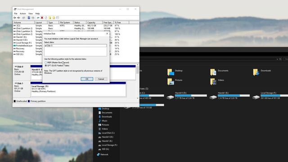Viewport: 288px width, 162px height.
Task: Sort by the Status column header
Action: coord(80,22)
